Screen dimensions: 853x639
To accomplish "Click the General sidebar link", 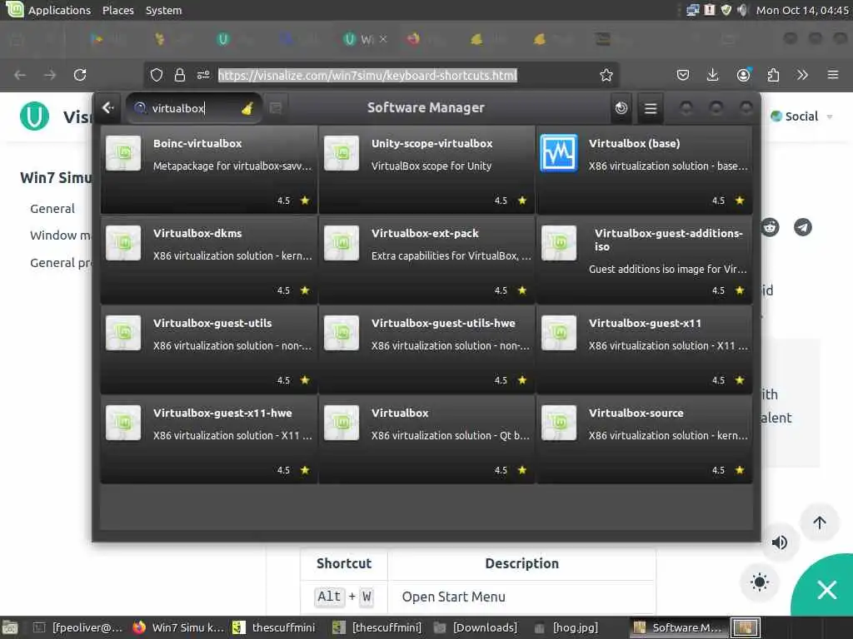I will (52, 209).
